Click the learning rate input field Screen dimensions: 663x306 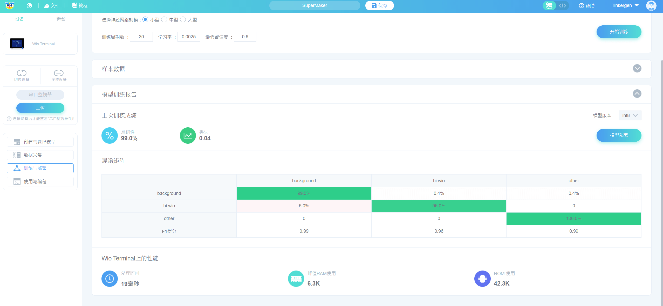point(189,37)
